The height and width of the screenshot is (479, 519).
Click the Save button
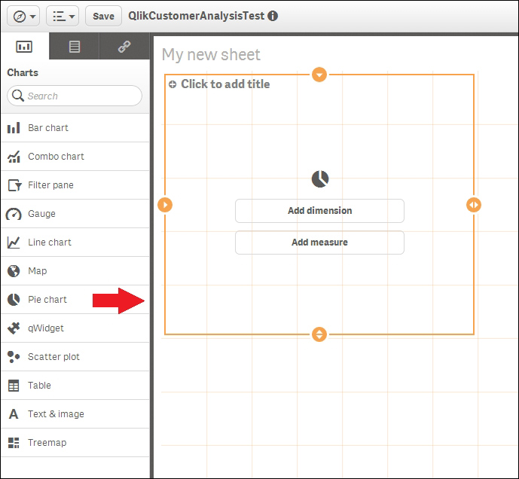[103, 16]
